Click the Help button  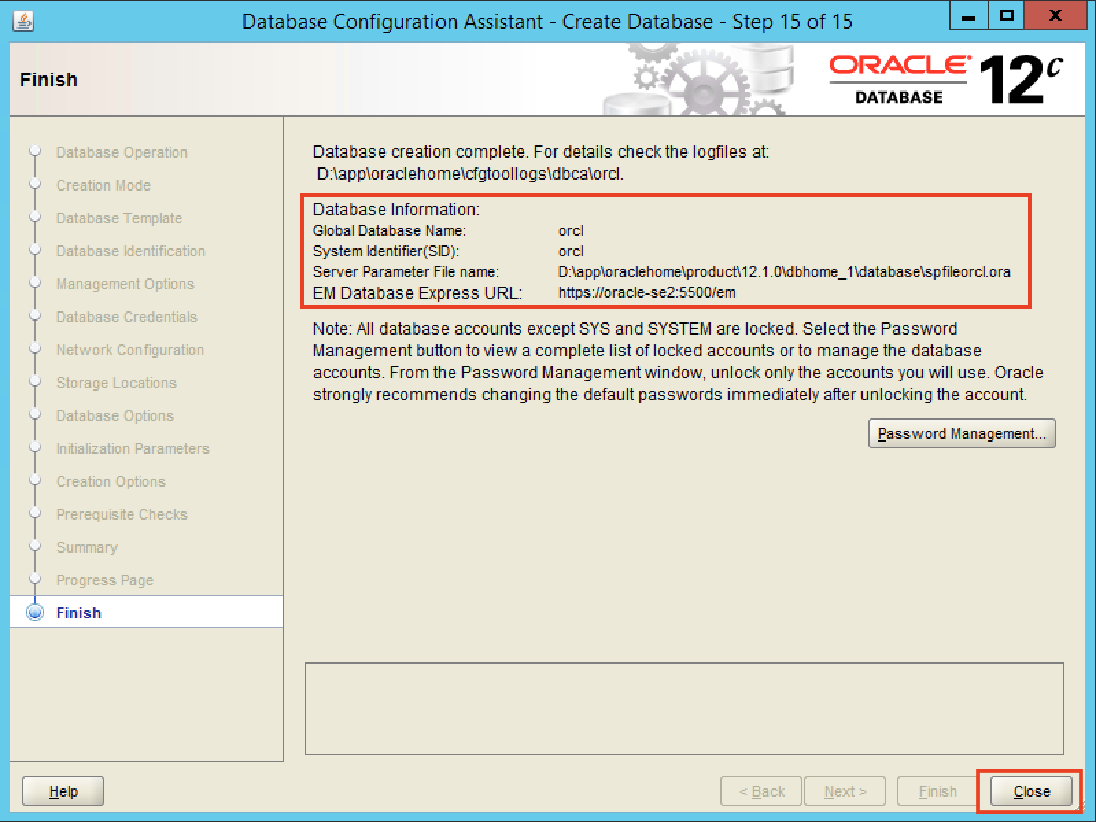coord(63,791)
